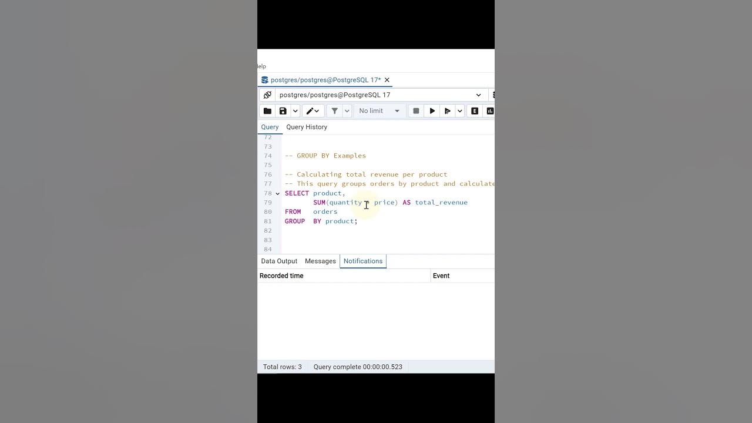
Task: Click line number 84 in gutter
Action: [268, 250]
